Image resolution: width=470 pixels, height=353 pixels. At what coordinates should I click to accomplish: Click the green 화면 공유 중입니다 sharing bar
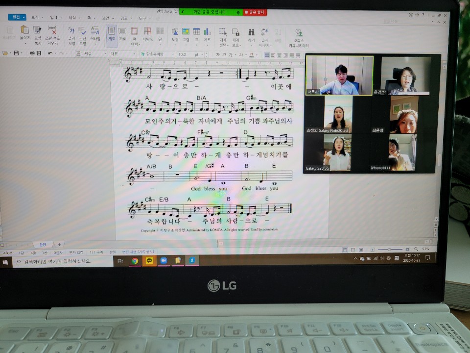211,12
